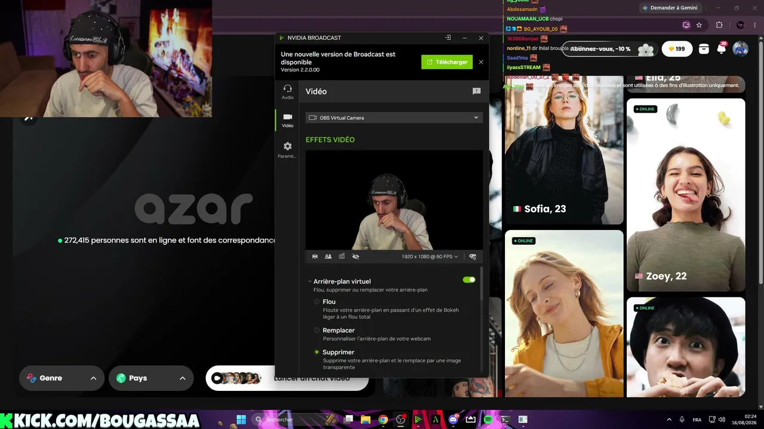Open Spotify from the taskbar
The width and height of the screenshot is (764, 429).
tap(488, 419)
